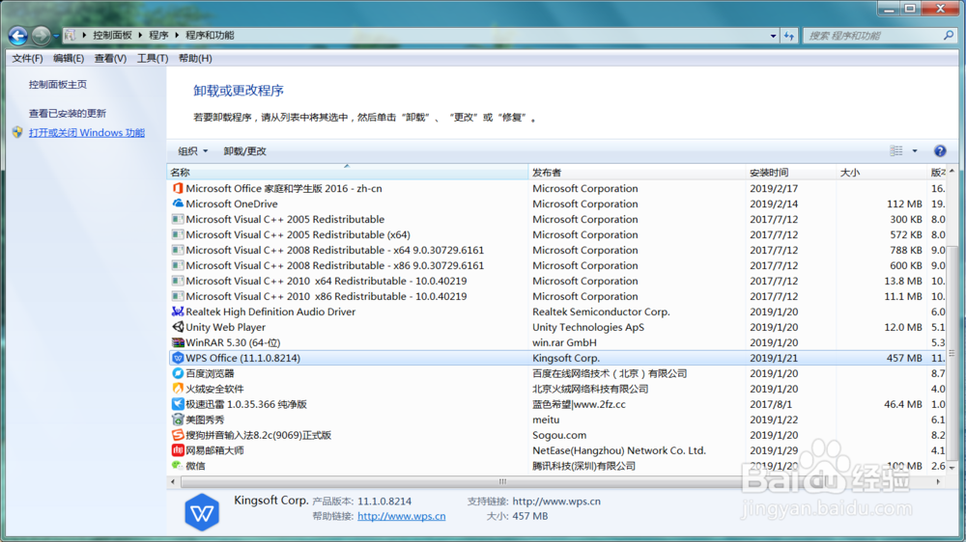Sort by 安装时间 column header

point(790,173)
